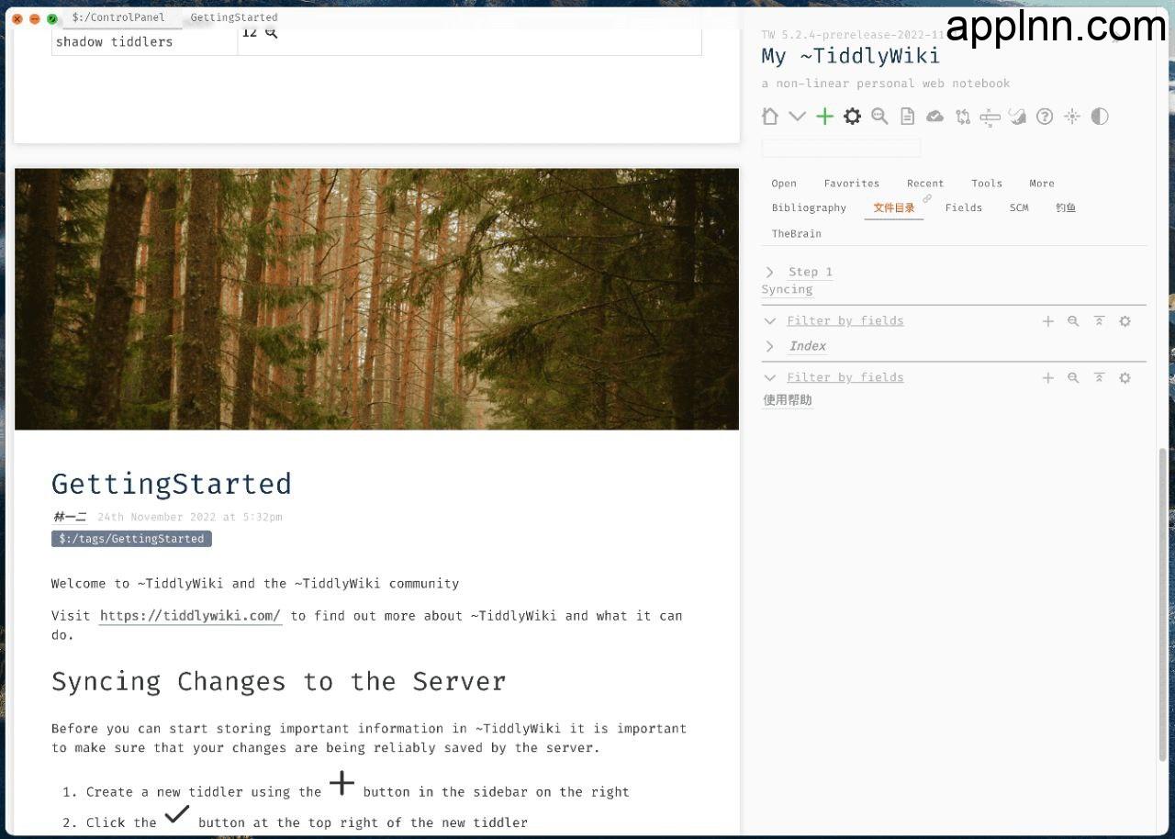Click the cloud save status icon

tap(934, 117)
